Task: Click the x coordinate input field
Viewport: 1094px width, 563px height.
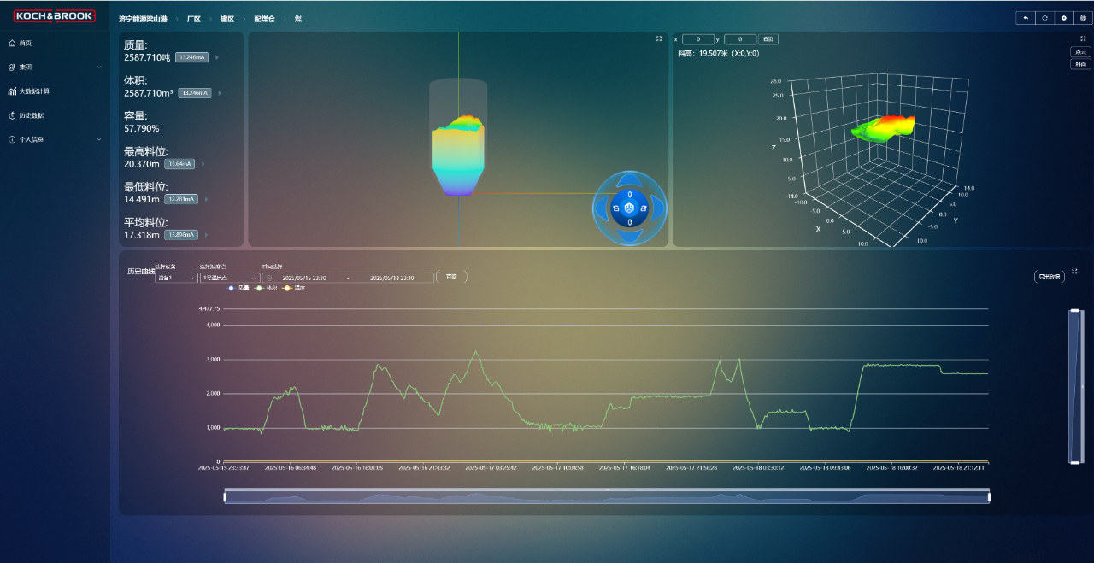Action: pyautogui.click(x=697, y=39)
